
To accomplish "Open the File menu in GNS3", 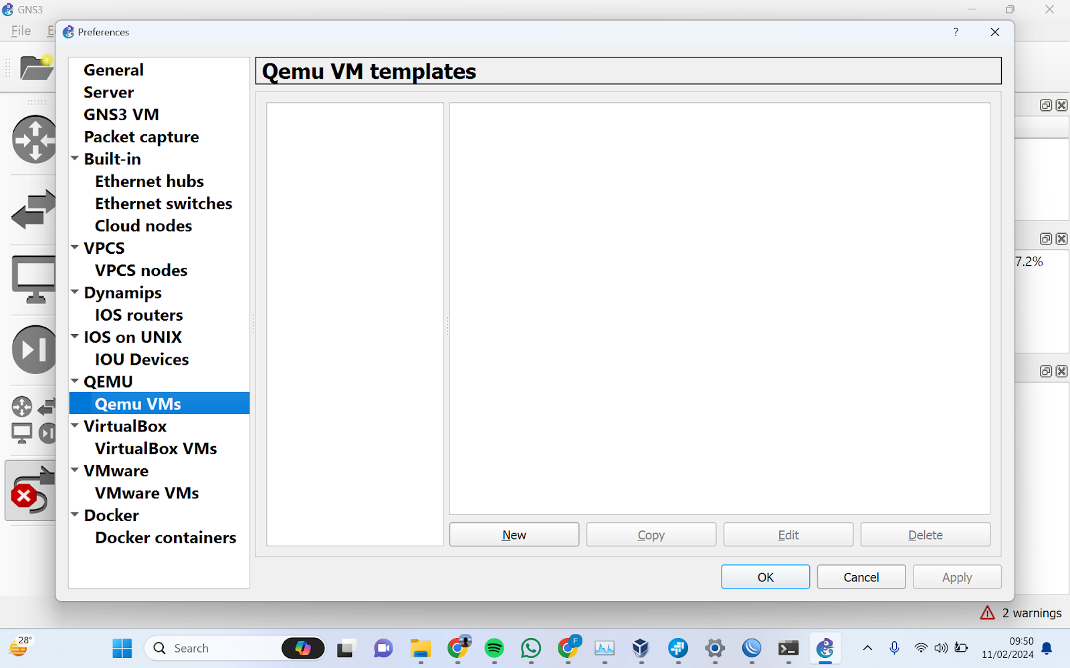I will [x=21, y=31].
